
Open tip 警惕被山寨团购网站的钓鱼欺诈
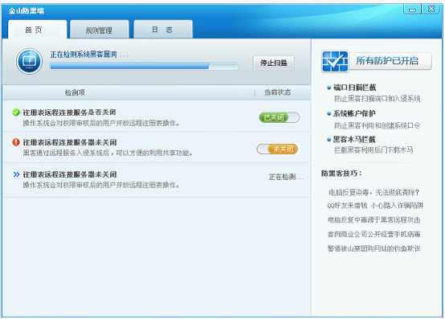coord(374,248)
